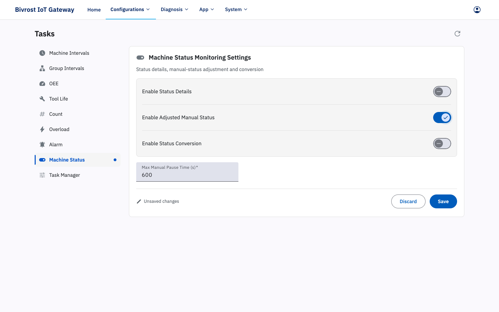
Task: Click the Overload lightning bolt icon
Action: point(42,129)
